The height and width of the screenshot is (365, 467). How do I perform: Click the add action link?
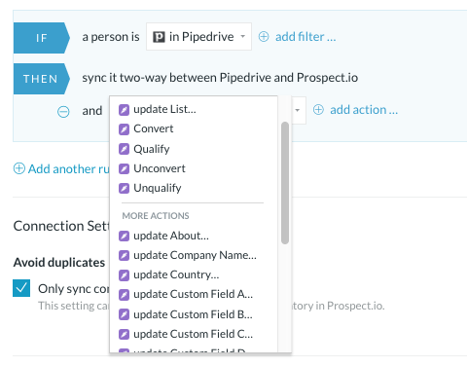coord(364,110)
